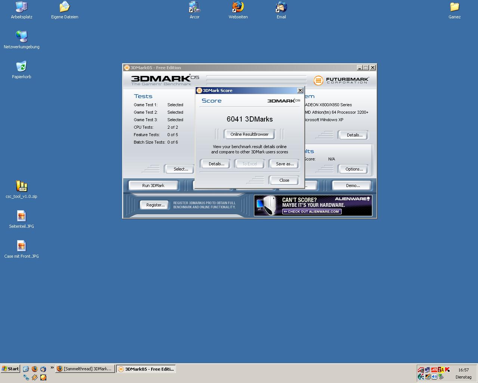Image resolution: width=478 pixels, height=383 pixels.
Task: Open the Papierkorb recycle bin
Action: point(21,70)
